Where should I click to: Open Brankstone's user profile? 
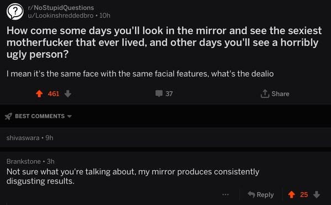tap(23, 161)
